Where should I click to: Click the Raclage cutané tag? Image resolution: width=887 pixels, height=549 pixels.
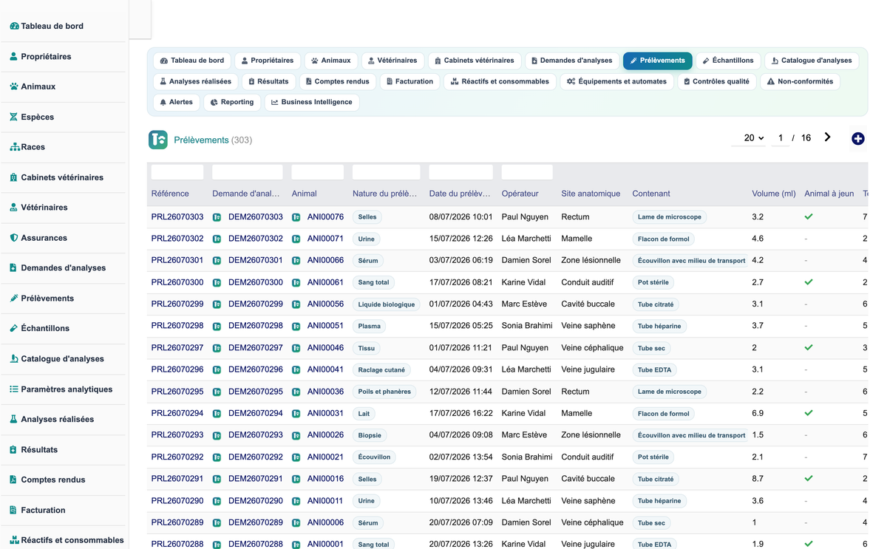[382, 369]
